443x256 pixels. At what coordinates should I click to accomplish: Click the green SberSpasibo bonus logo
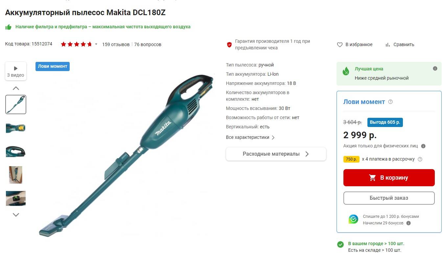(x=353, y=219)
